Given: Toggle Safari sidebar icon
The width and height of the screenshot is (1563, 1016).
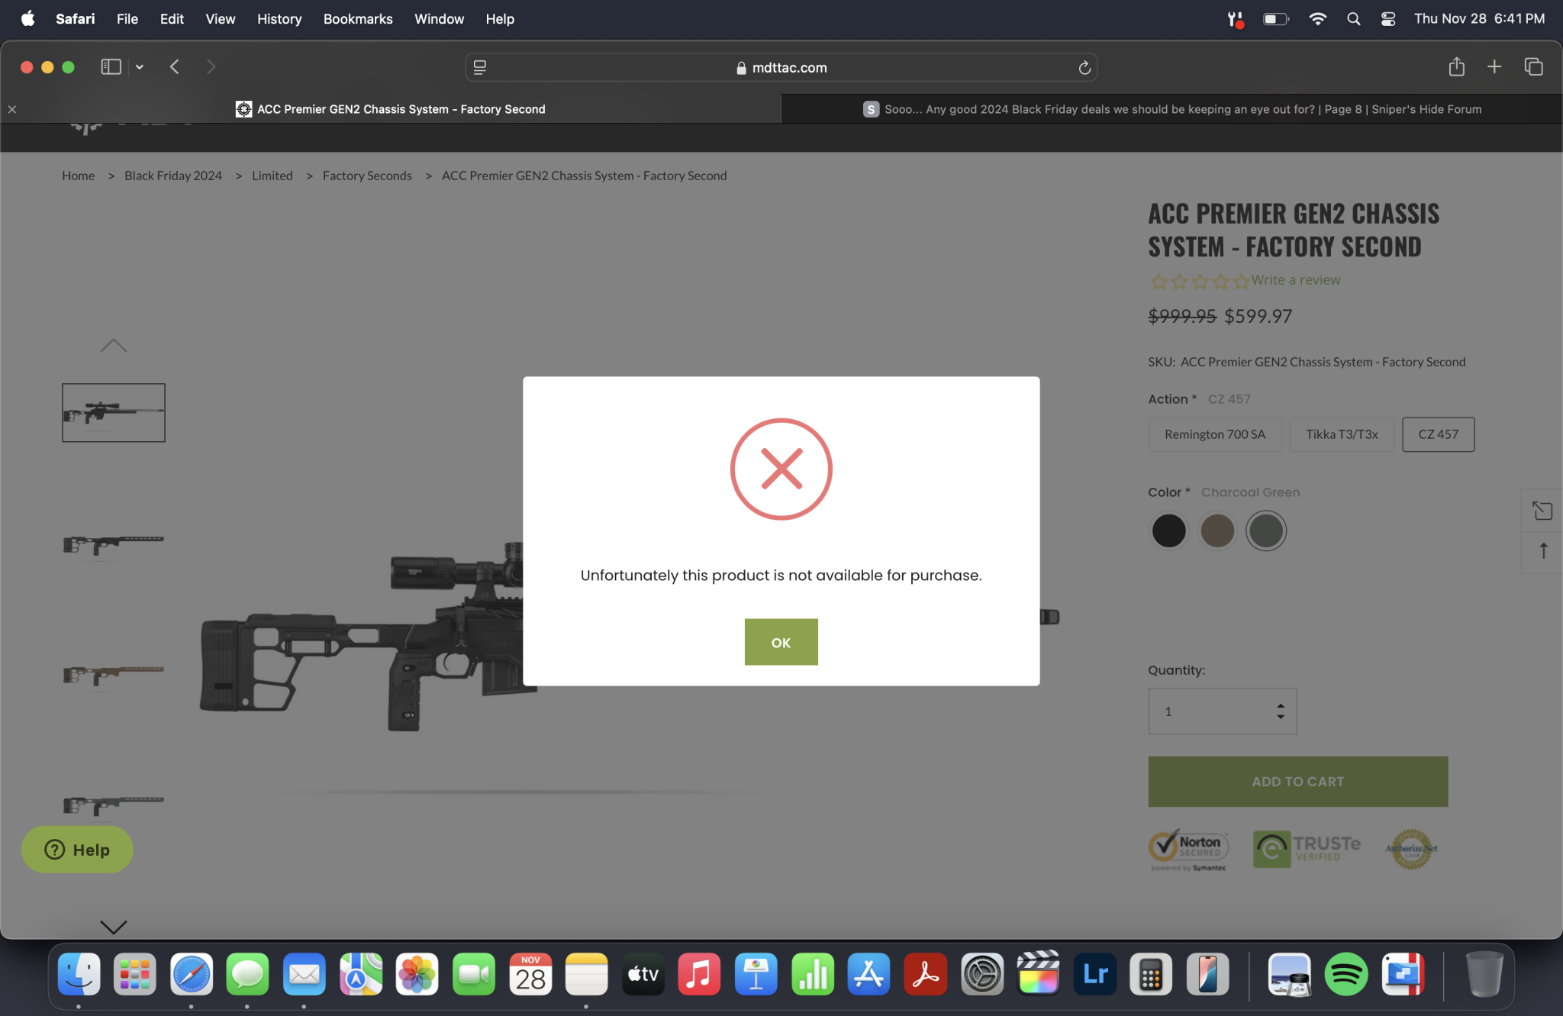Looking at the screenshot, I should [x=111, y=67].
